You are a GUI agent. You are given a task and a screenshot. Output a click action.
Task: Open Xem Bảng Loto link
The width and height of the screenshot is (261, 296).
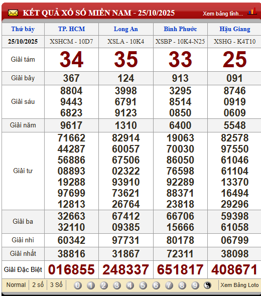point(239,285)
